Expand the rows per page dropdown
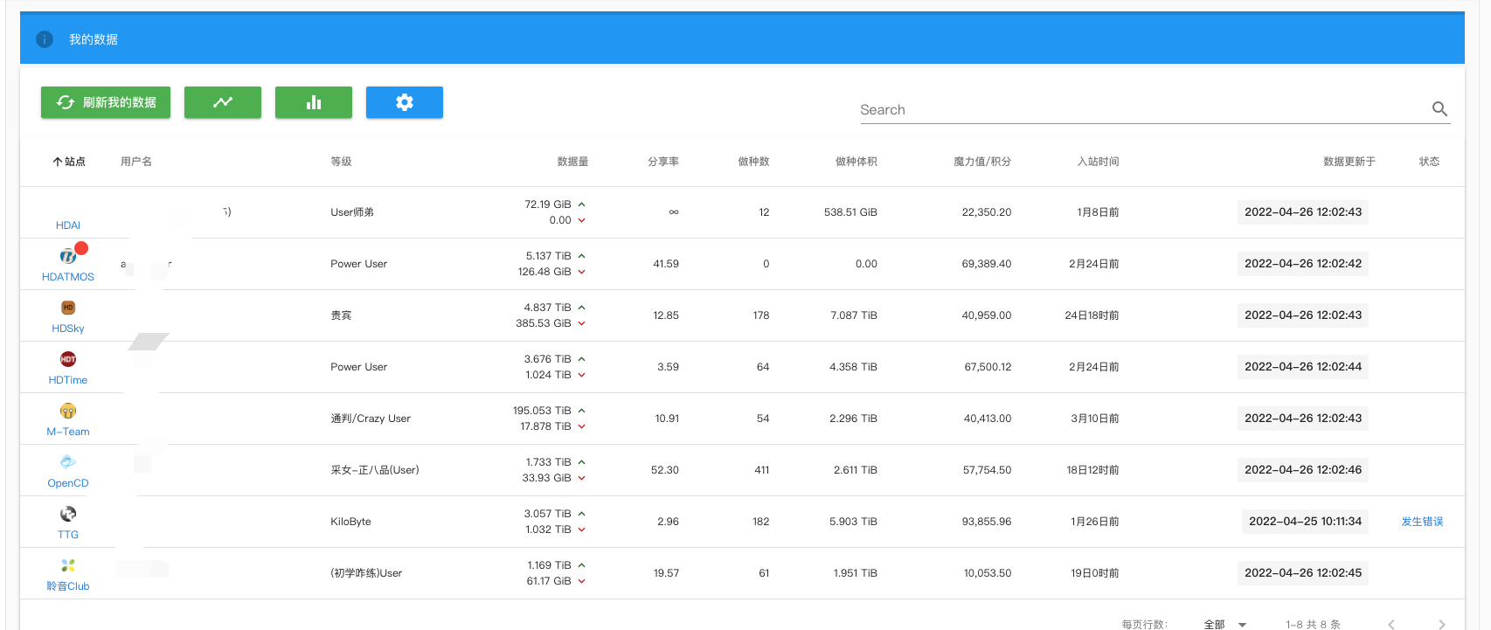Screen dimensions: 1491x630 coord(1225,624)
